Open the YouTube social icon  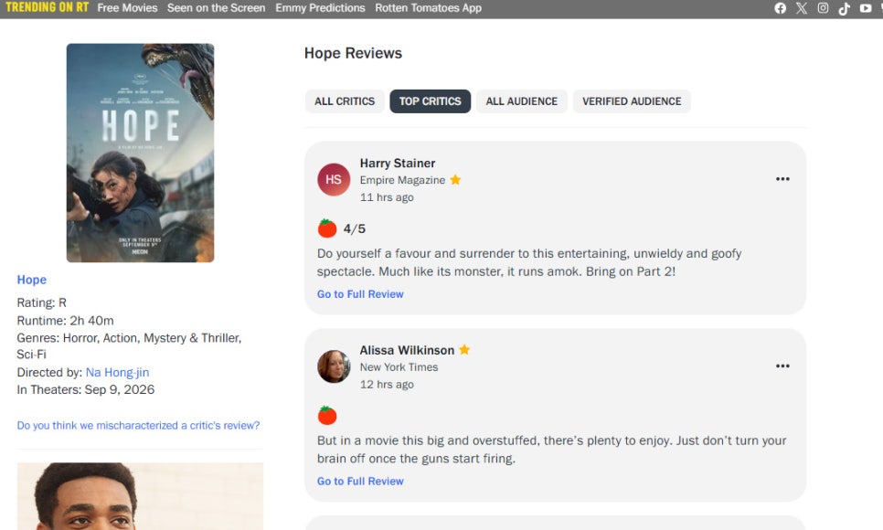coord(866,8)
